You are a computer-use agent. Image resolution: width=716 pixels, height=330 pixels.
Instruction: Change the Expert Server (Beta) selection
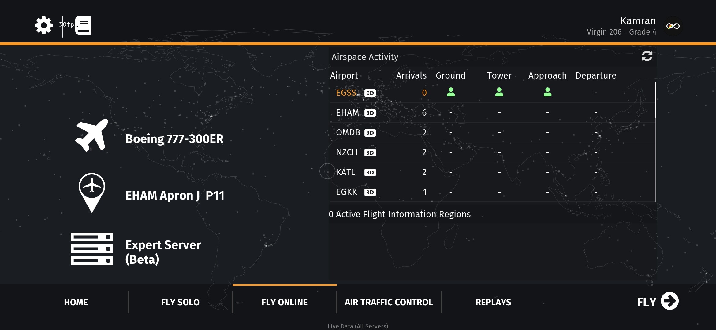pos(163,252)
